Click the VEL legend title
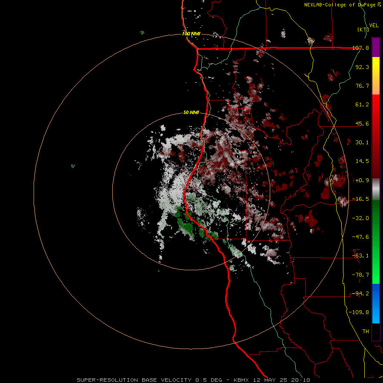This screenshot has height=383, width=383. tap(374, 26)
